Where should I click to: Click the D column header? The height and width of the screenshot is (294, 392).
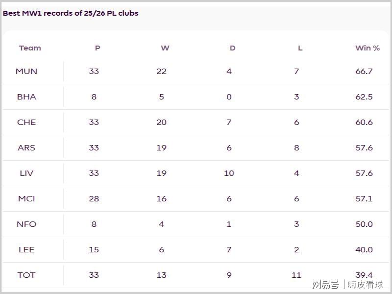(232, 48)
